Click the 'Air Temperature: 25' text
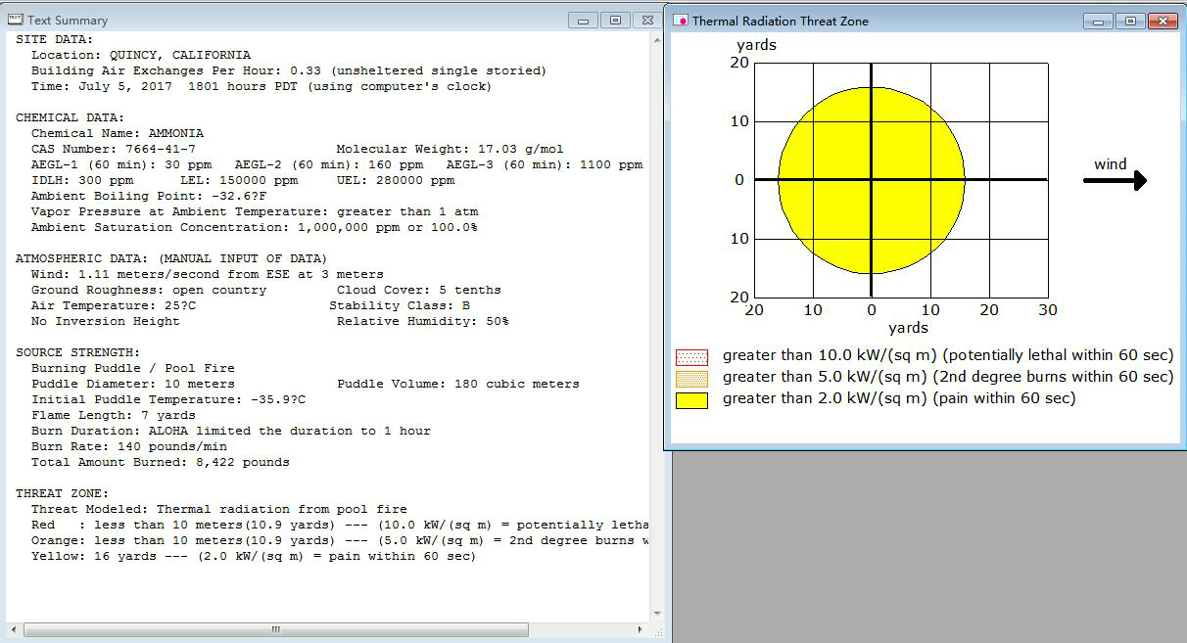 tap(114, 305)
